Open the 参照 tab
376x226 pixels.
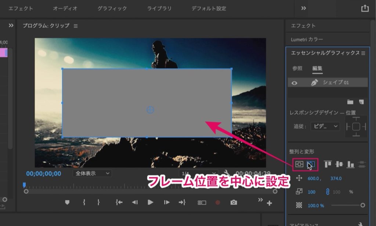(297, 68)
